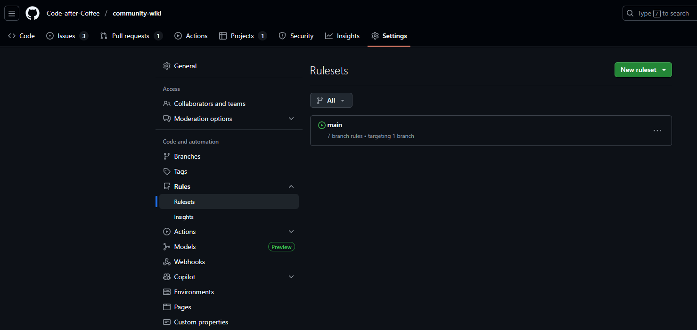Open the main ruleset options ellipsis menu
This screenshot has width=697, height=330.
(657, 130)
